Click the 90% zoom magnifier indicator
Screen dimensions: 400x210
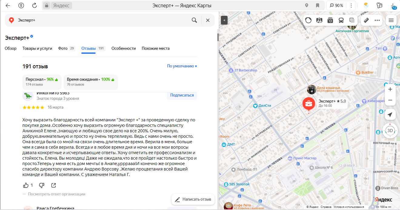(x=336, y=5)
